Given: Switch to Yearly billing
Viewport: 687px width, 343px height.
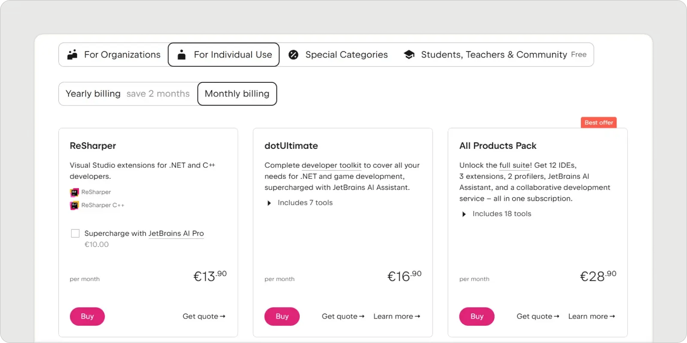Looking at the screenshot, I should point(93,93).
